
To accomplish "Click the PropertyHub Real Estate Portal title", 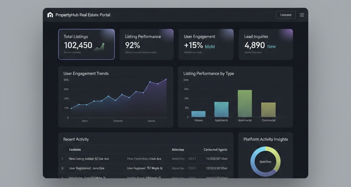I will click(83, 15).
